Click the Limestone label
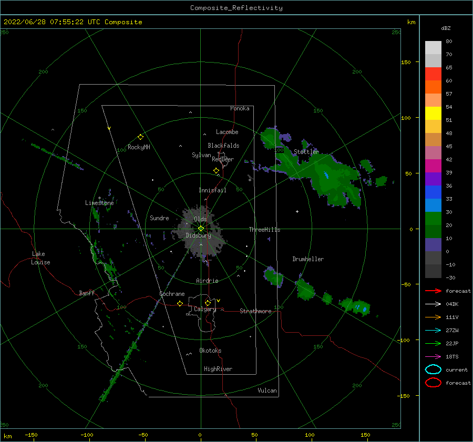Image resolution: width=473 pixels, height=442 pixels. 99,203
